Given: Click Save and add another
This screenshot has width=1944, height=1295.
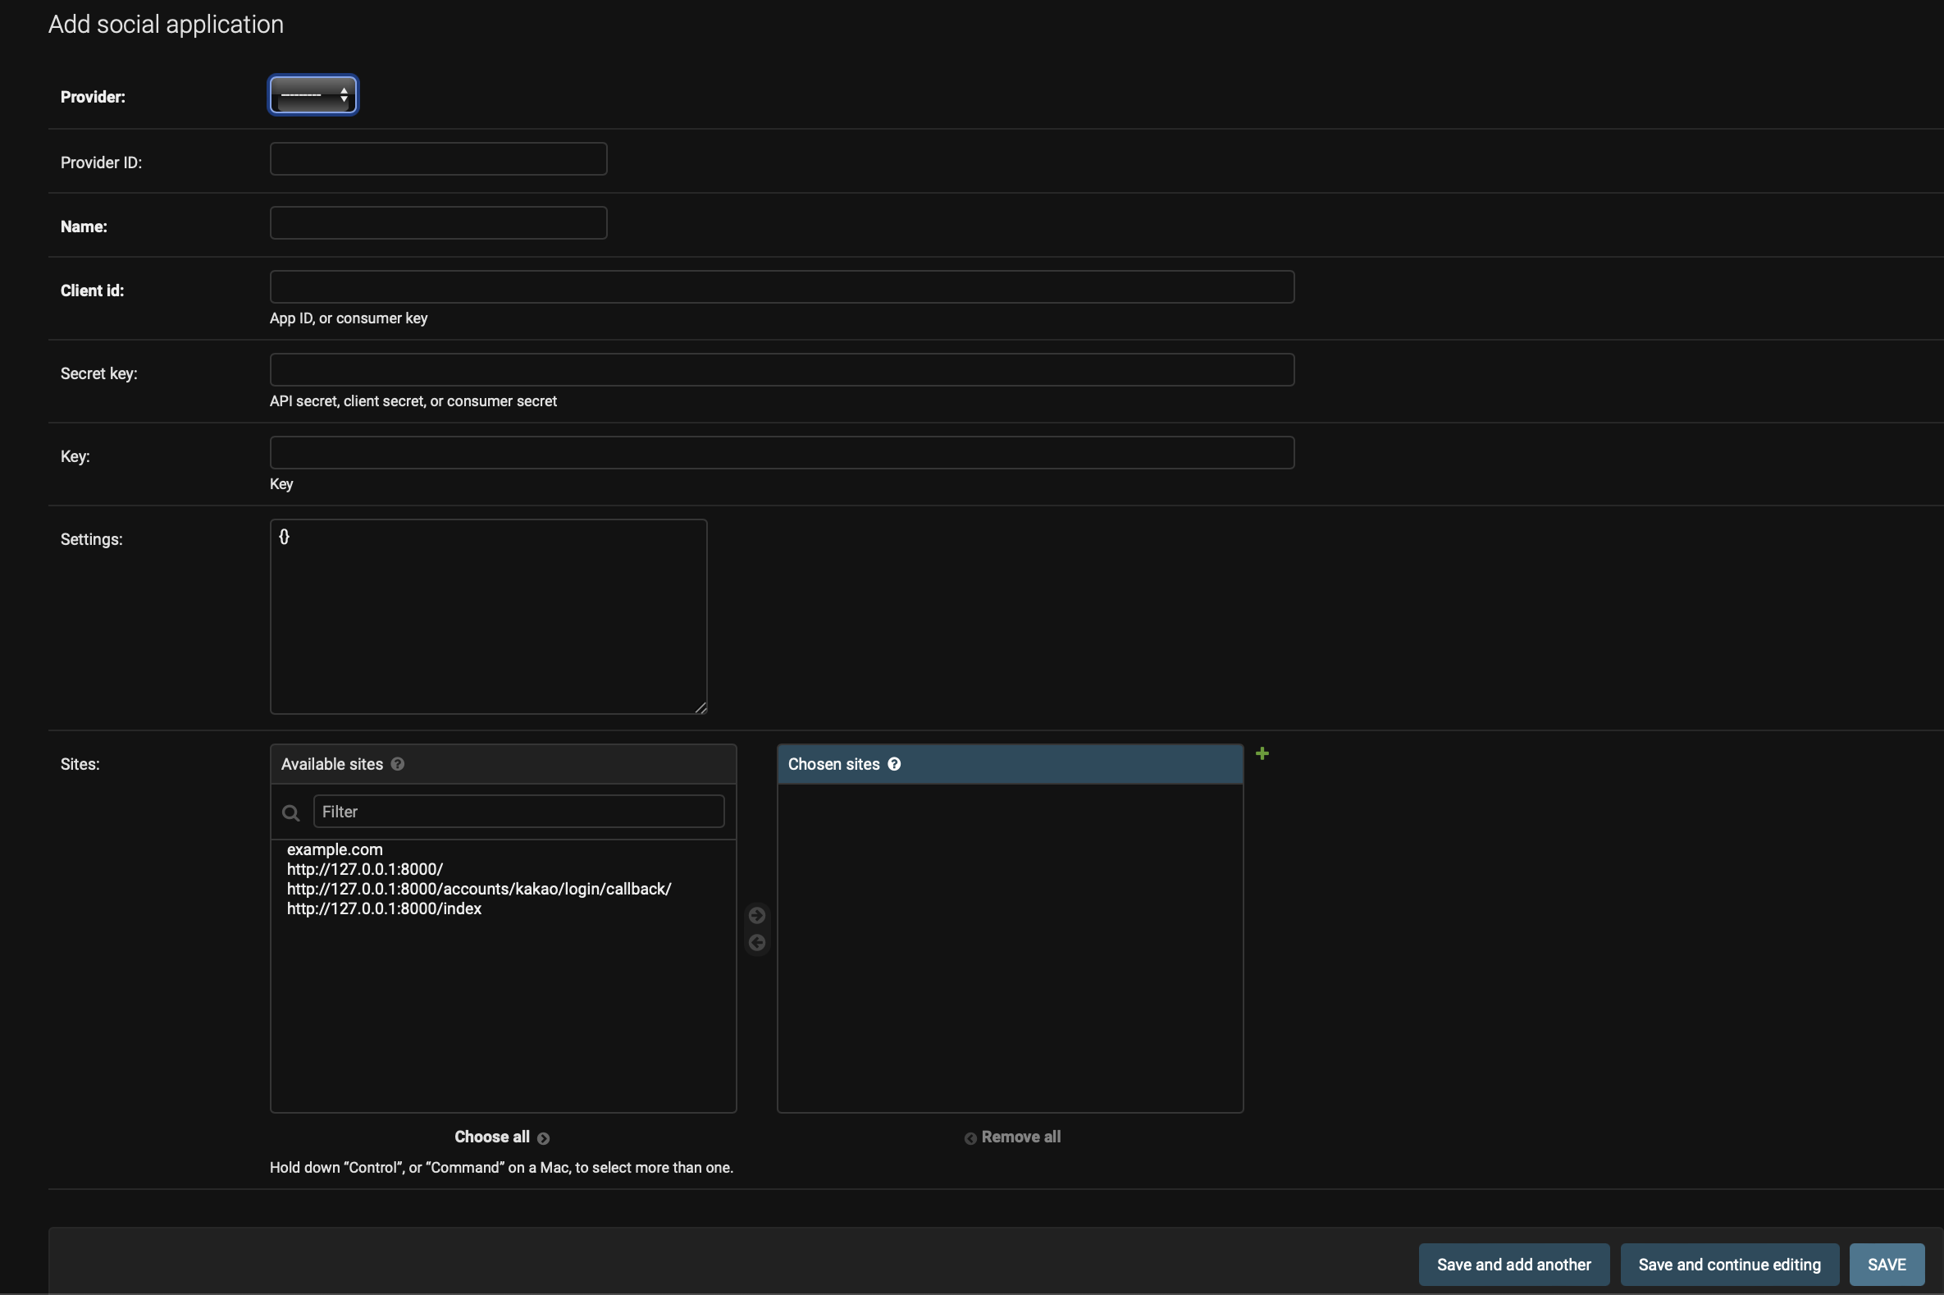Looking at the screenshot, I should 1513,1265.
